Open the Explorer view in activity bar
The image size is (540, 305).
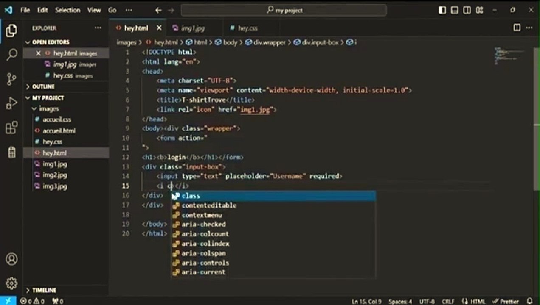[x=11, y=30]
